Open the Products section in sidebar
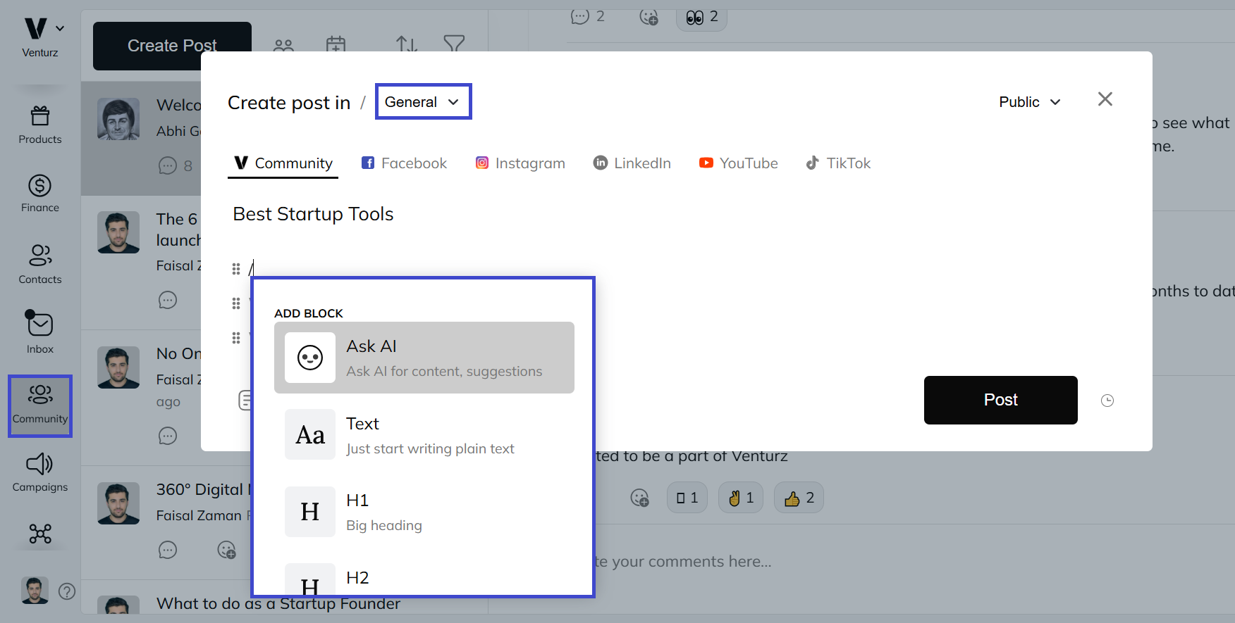Screen dimensions: 1235x623 pyautogui.click(x=40, y=125)
